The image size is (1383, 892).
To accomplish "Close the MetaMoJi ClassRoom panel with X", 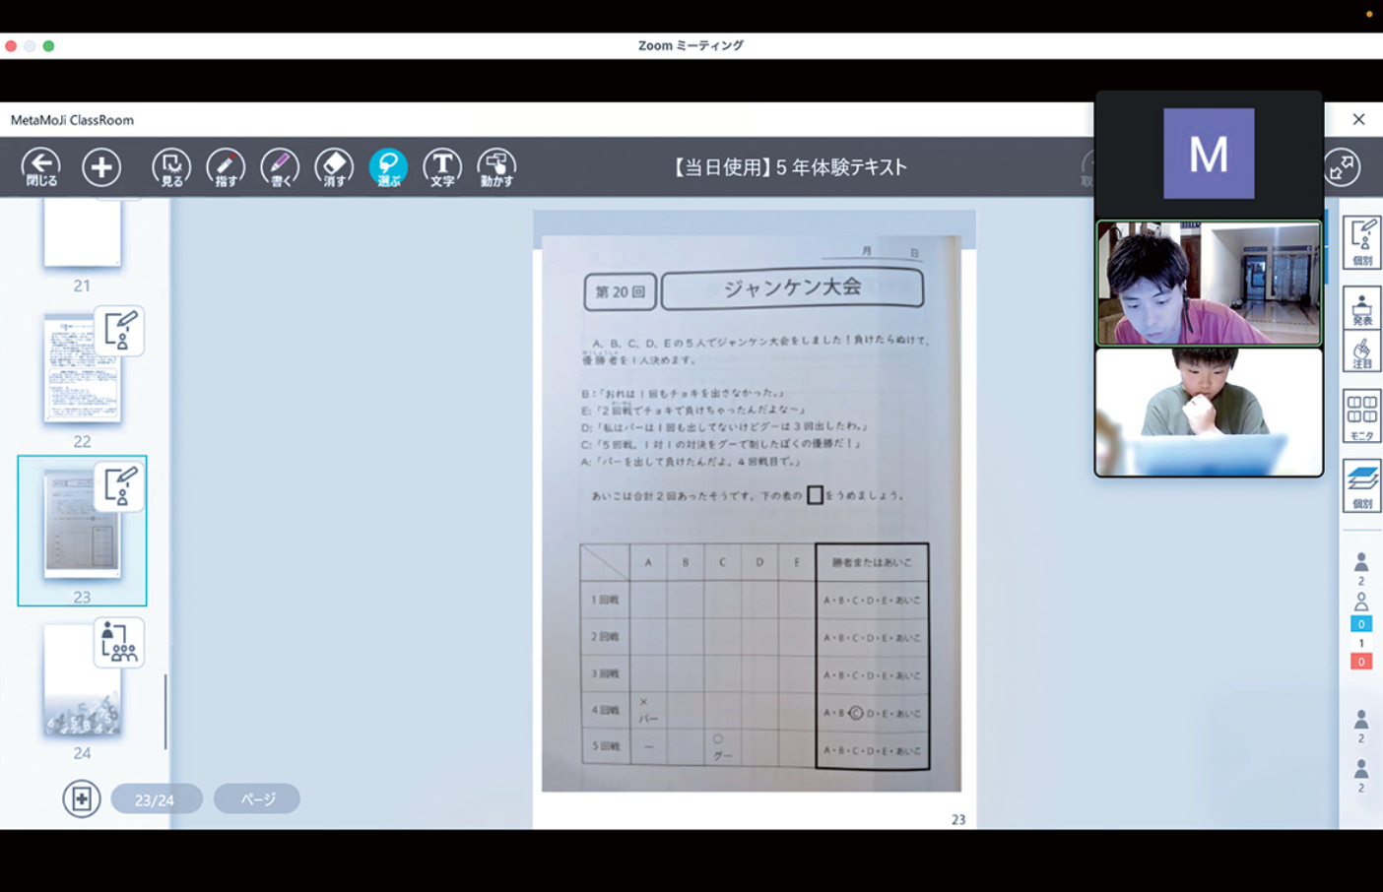I will [x=1359, y=119].
